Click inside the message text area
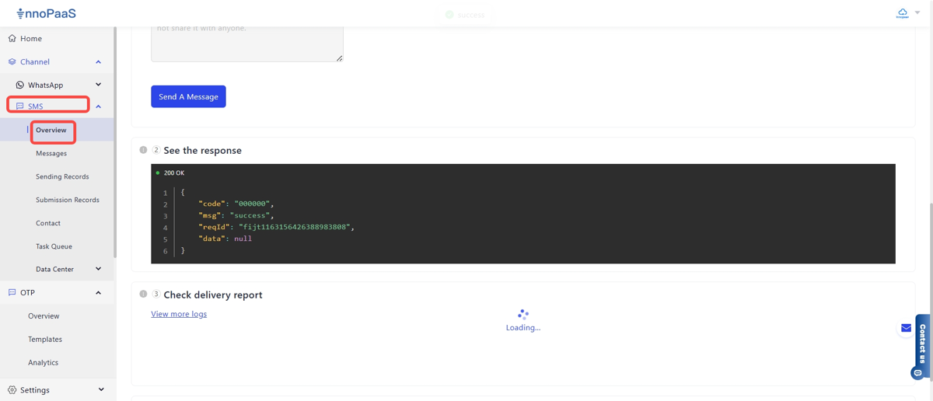Viewport: 933px width, 401px height. 246,44
